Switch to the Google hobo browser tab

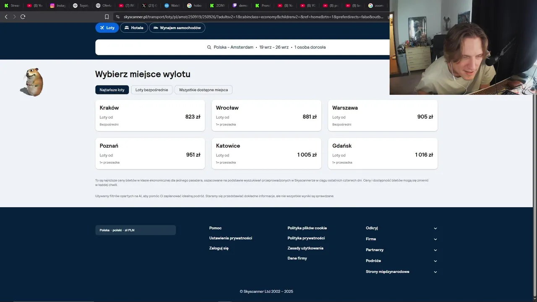click(194, 5)
